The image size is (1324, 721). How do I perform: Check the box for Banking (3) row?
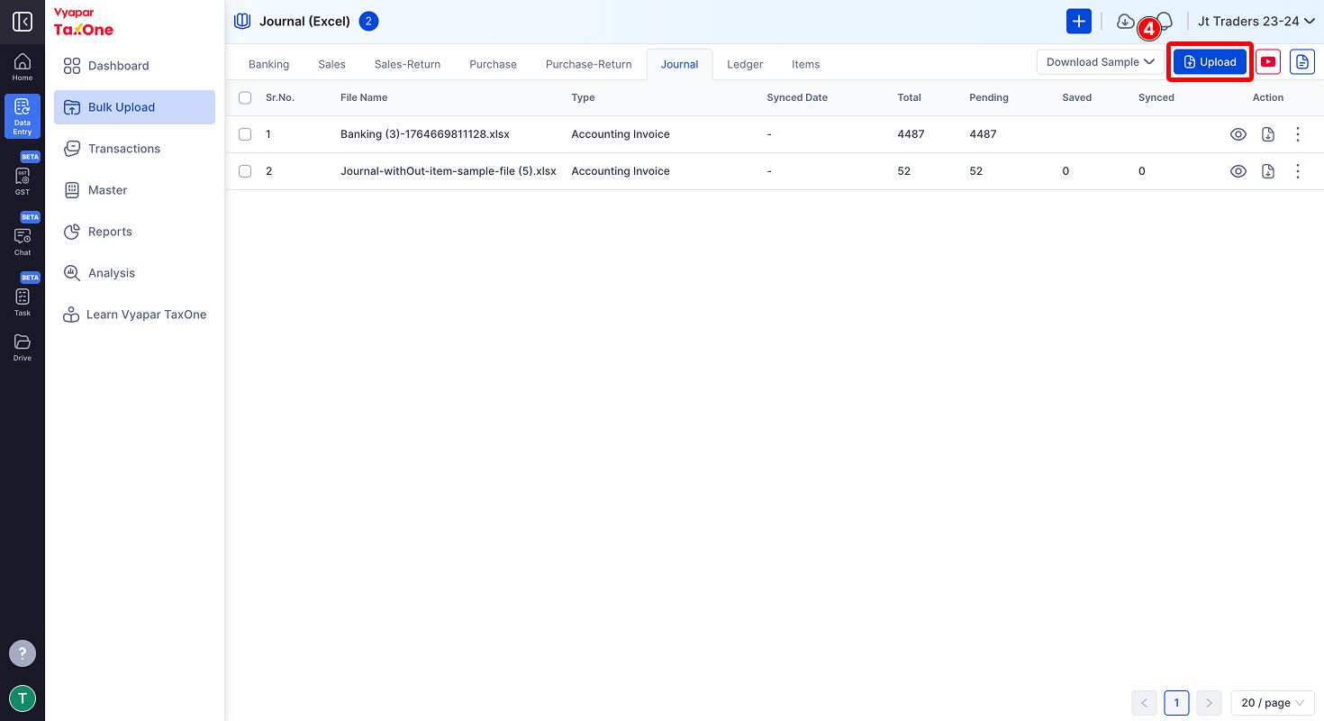click(x=245, y=134)
